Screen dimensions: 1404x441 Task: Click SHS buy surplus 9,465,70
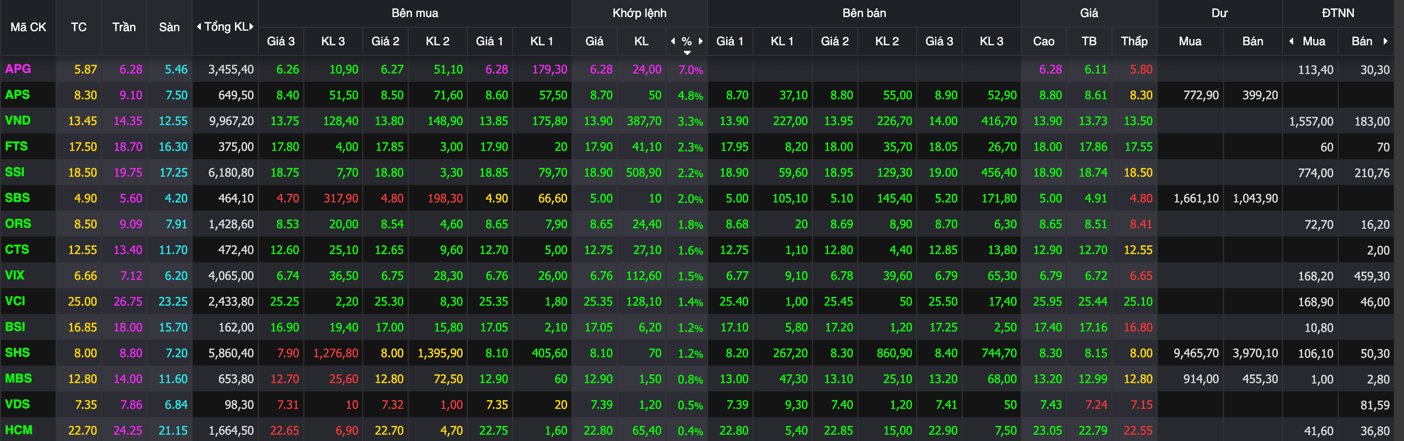point(1196,353)
